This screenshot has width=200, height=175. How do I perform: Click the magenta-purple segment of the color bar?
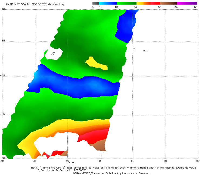point(187,3)
